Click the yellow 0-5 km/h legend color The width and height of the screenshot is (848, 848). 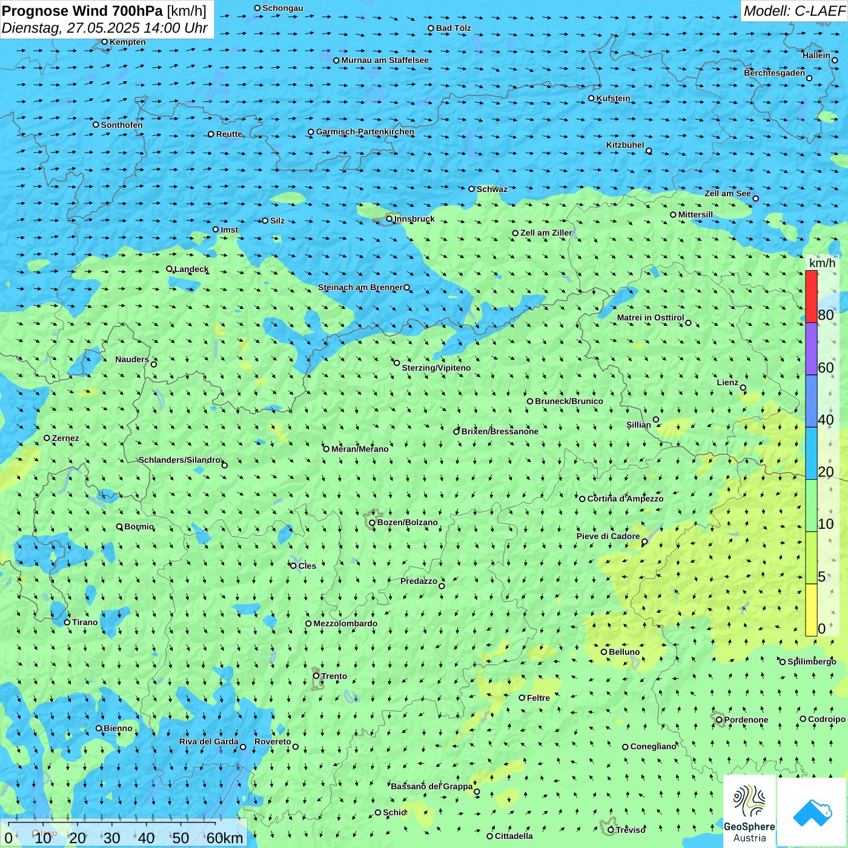(x=811, y=610)
